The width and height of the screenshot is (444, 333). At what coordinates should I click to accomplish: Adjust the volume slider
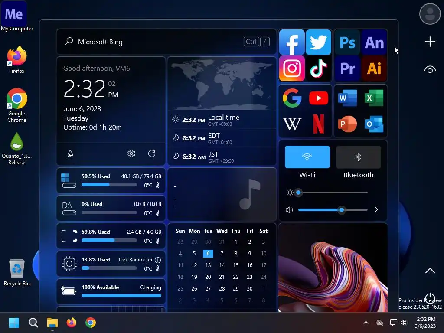click(x=333, y=210)
